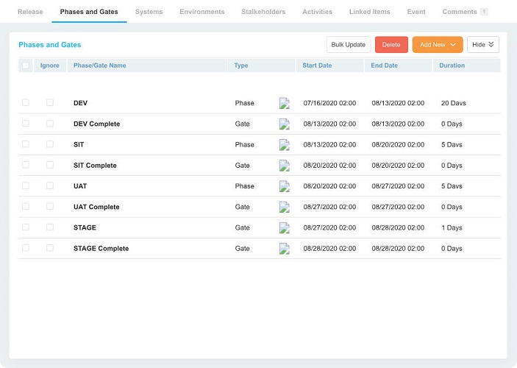The height and width of the screenshot is (368, 517).
Task: Click the Ignore column header
Action: pyautogui.click(x=49, y=66)
